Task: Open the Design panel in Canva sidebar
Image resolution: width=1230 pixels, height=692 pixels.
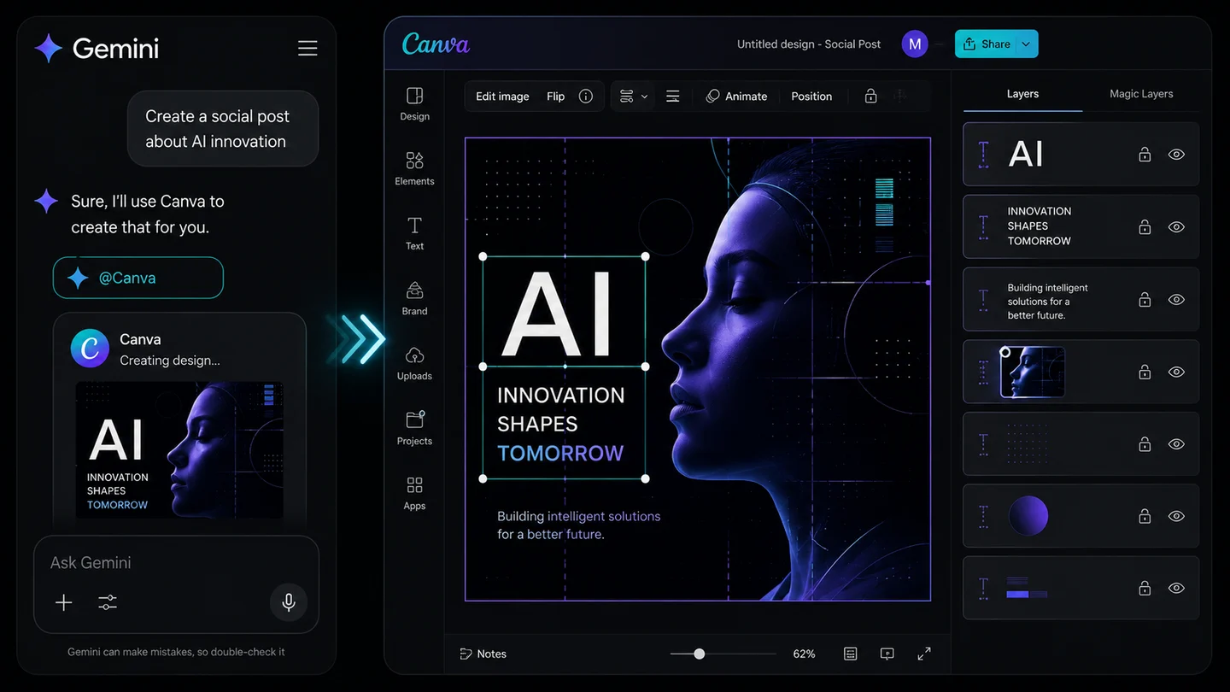Action: [414, 103]
